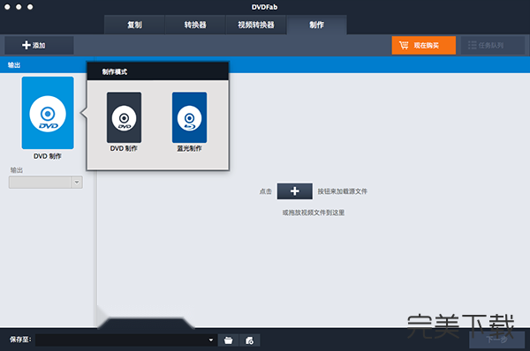
Task: Choose DVD 制作 in the 制作模式 popup
Action: click(124, 117)
